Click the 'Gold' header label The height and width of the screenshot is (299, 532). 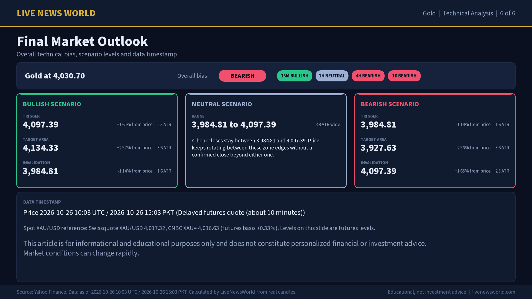(429, 13)
